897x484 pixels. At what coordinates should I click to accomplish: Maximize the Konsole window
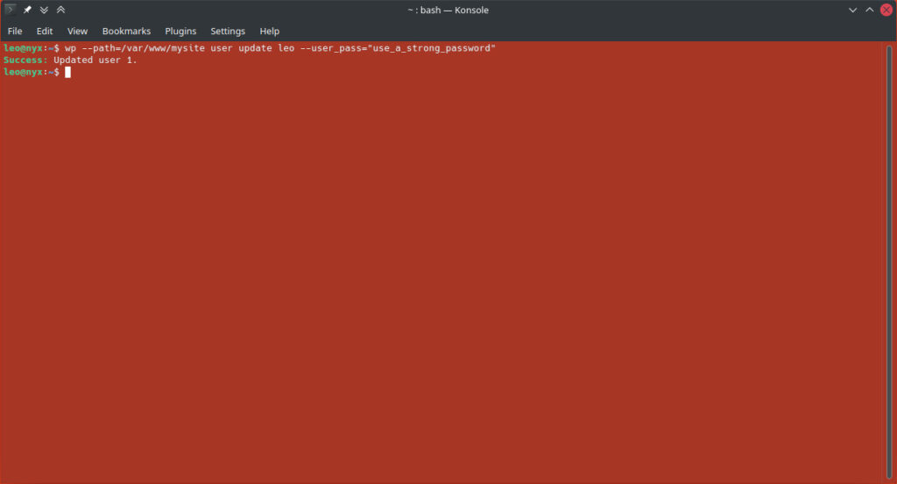pos(870,10)
